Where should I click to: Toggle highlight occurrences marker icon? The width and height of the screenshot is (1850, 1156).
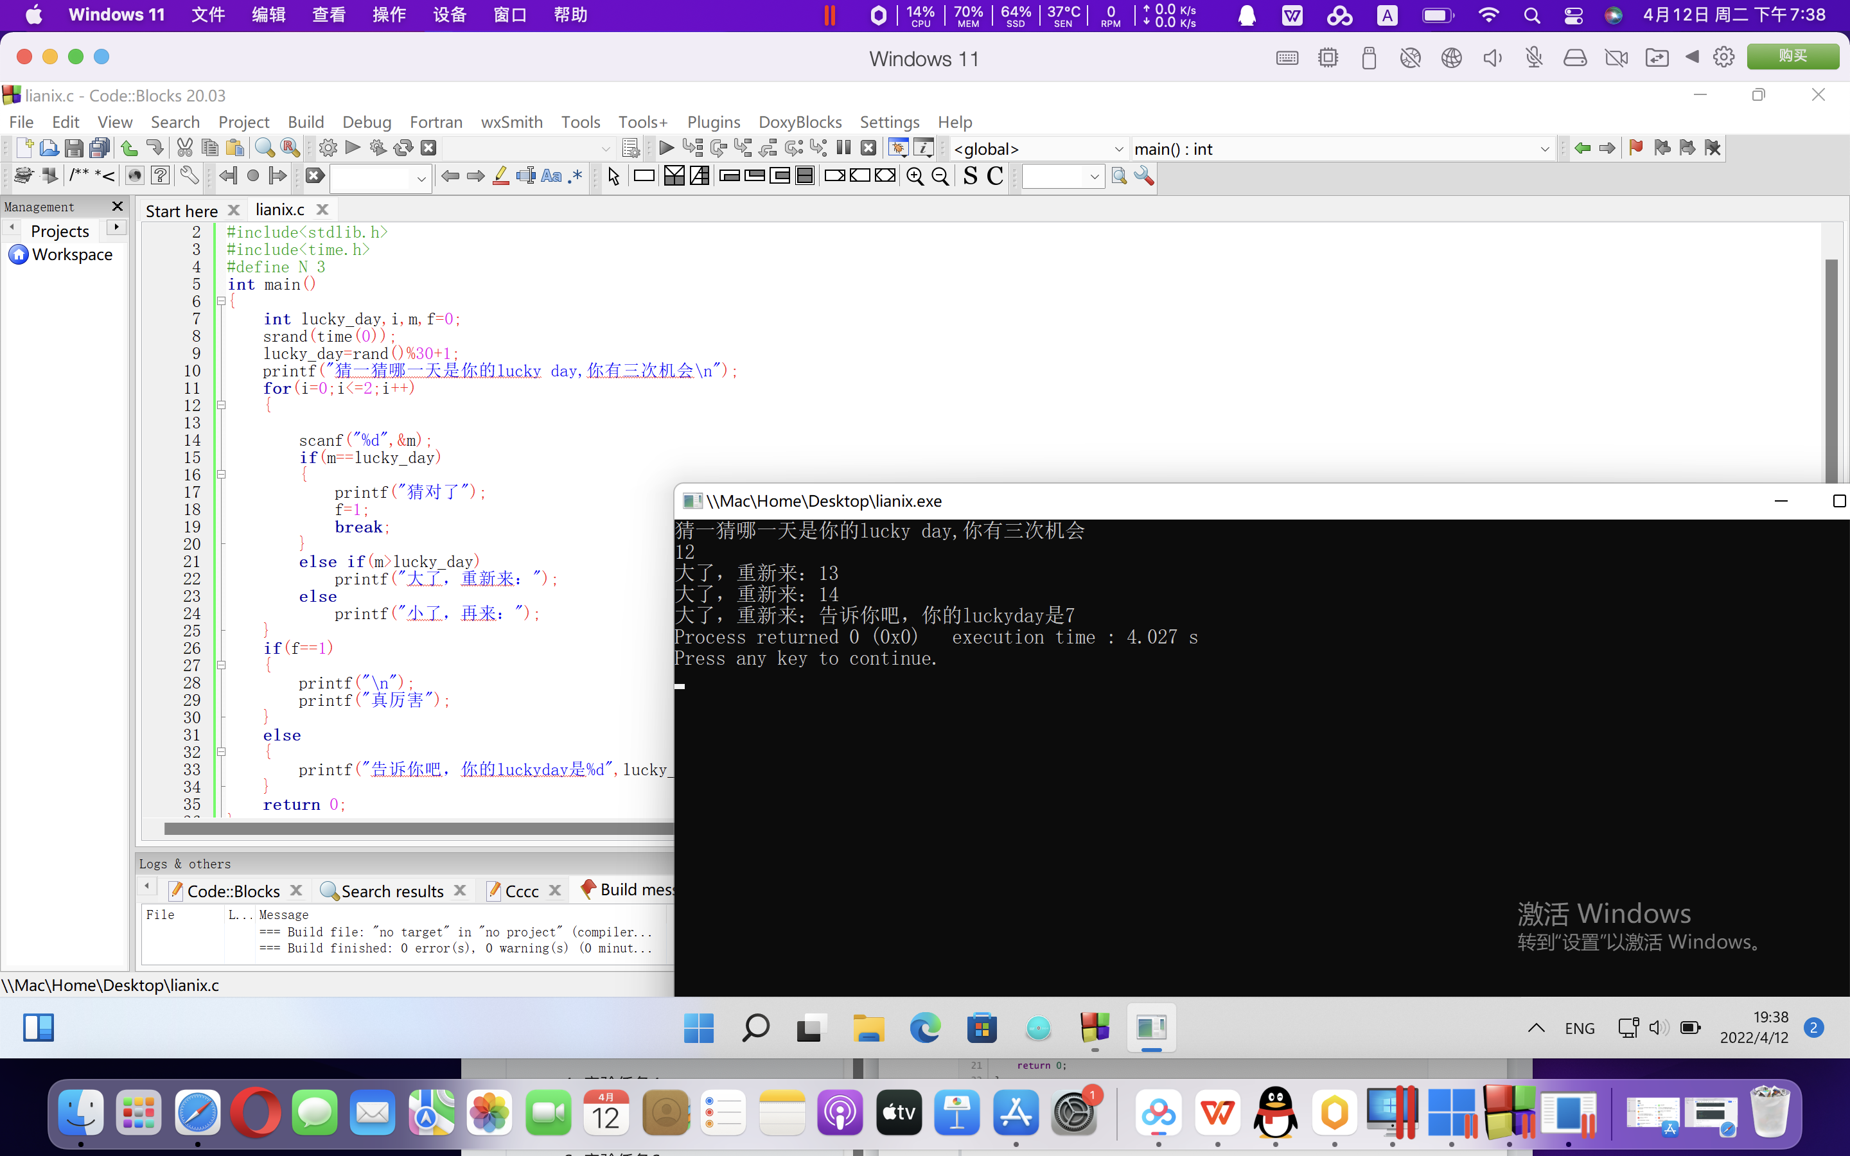(x=501, y=177)
